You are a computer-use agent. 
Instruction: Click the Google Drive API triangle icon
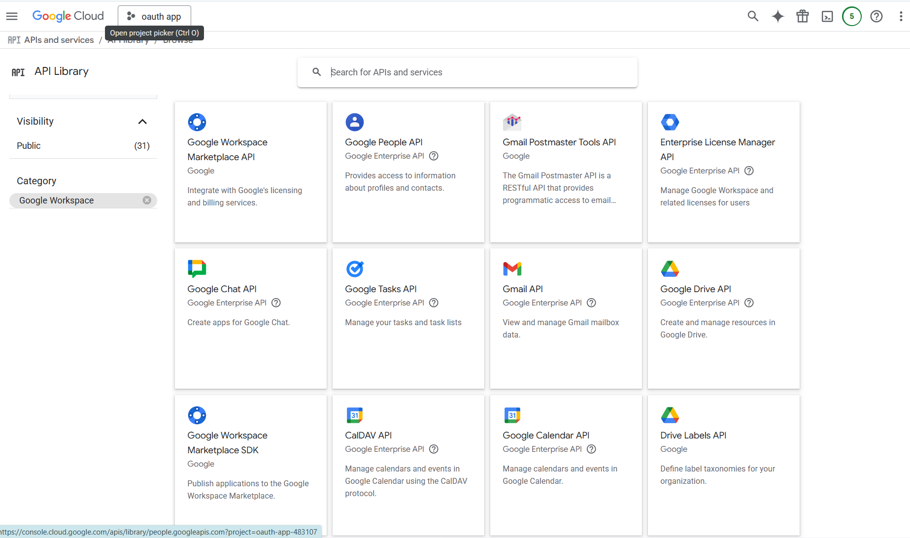670,269
